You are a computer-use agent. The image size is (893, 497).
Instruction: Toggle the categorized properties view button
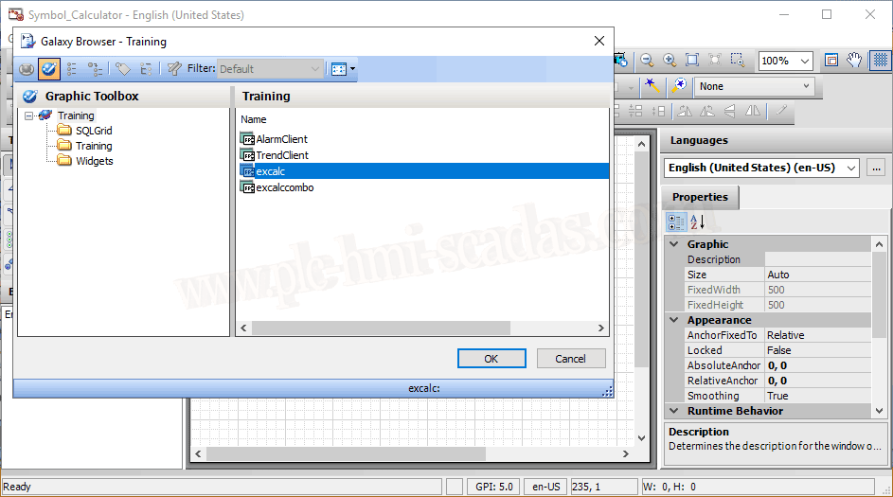[x=676, y=222]
